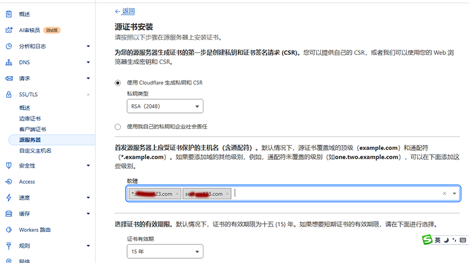Remove the wildcard domain hostname tag
The width and height of the screenshot is (469, 263).
176,194
